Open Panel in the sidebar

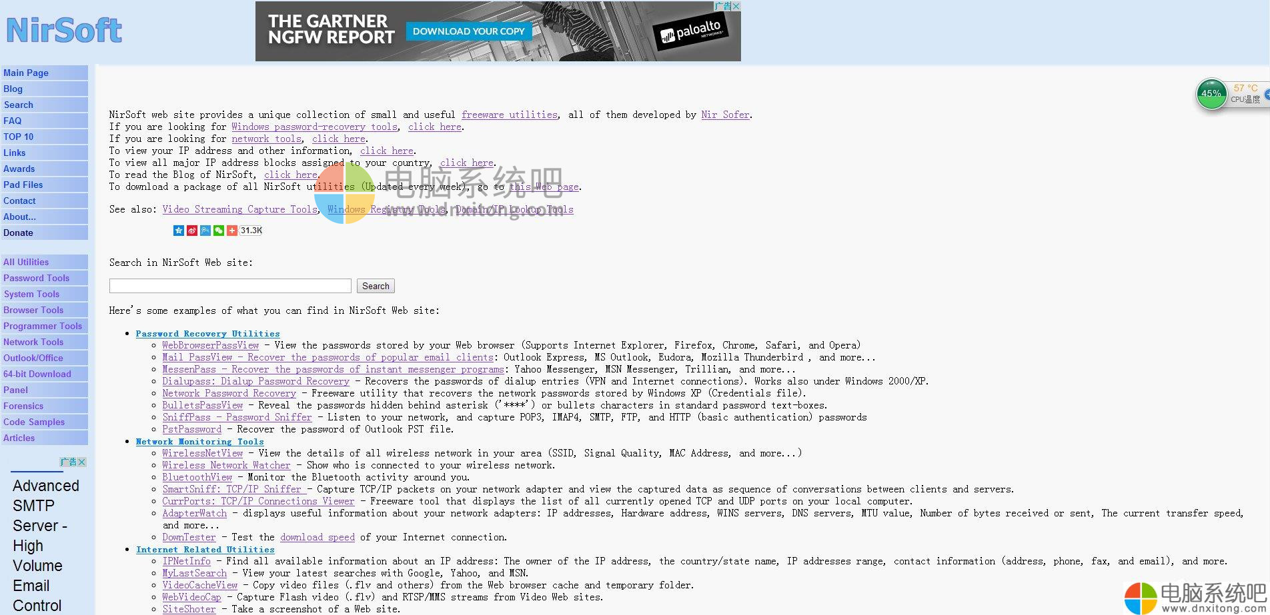click(44, 390)
